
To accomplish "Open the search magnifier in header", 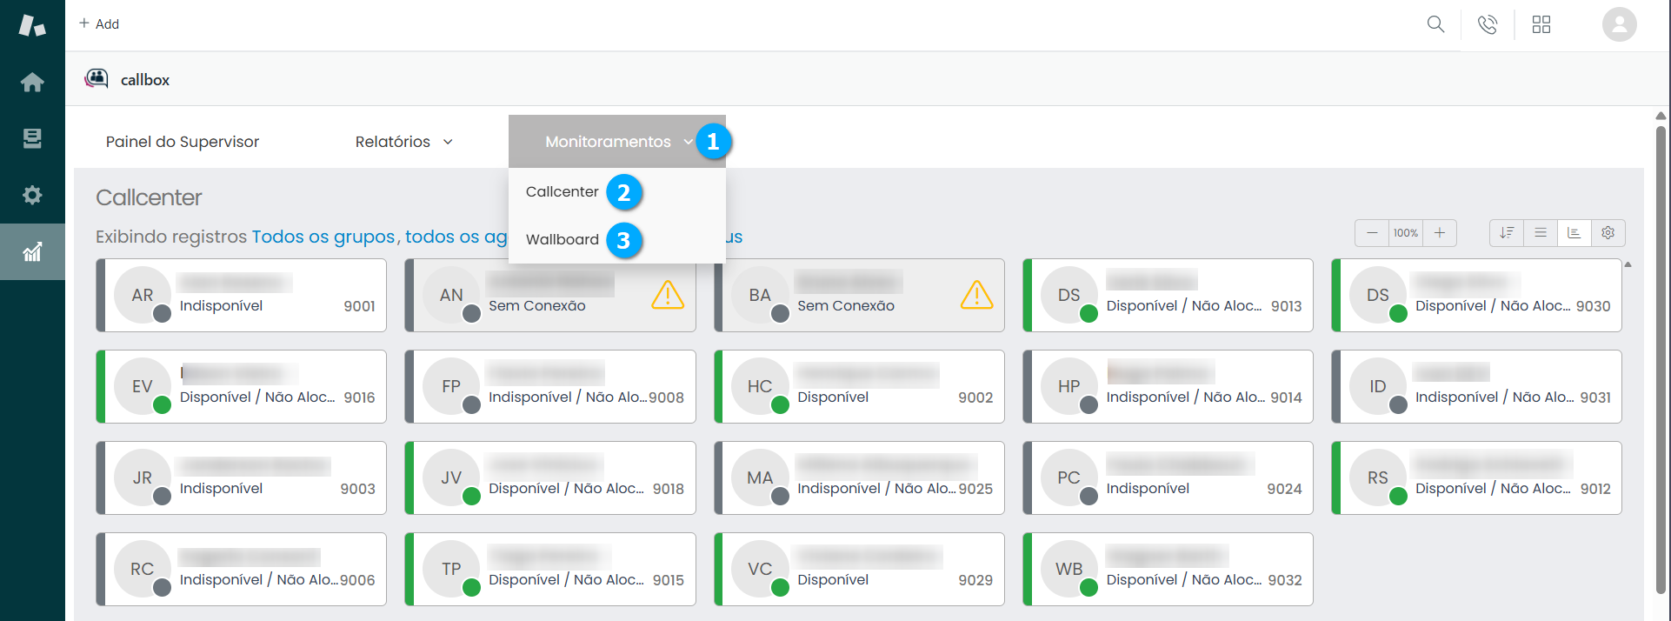I will (x=1435, y=24).
